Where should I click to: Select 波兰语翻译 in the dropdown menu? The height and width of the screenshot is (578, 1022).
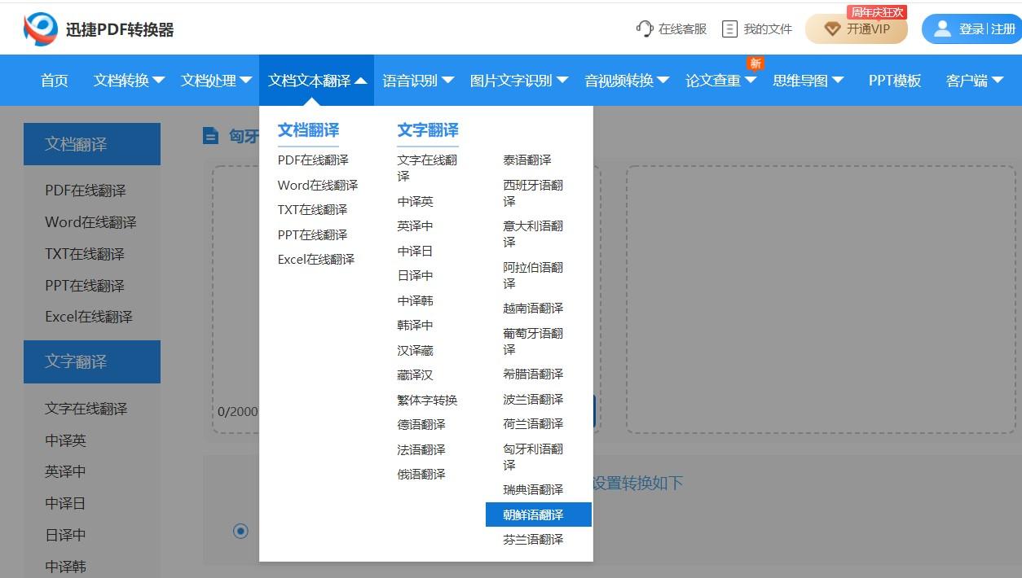point(533,399)
